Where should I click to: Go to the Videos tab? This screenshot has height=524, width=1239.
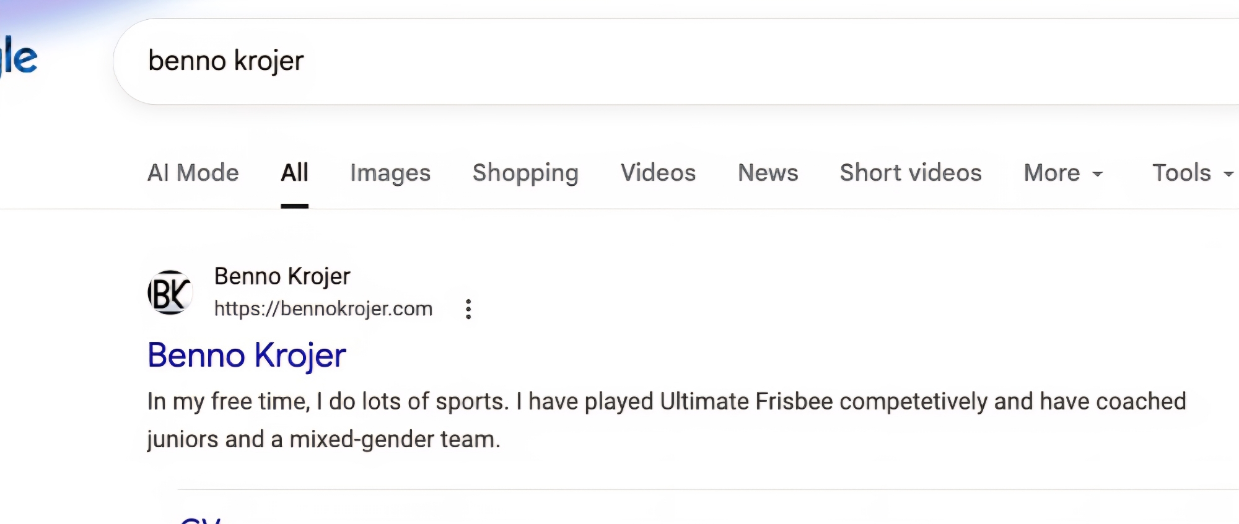pos(658,173)
